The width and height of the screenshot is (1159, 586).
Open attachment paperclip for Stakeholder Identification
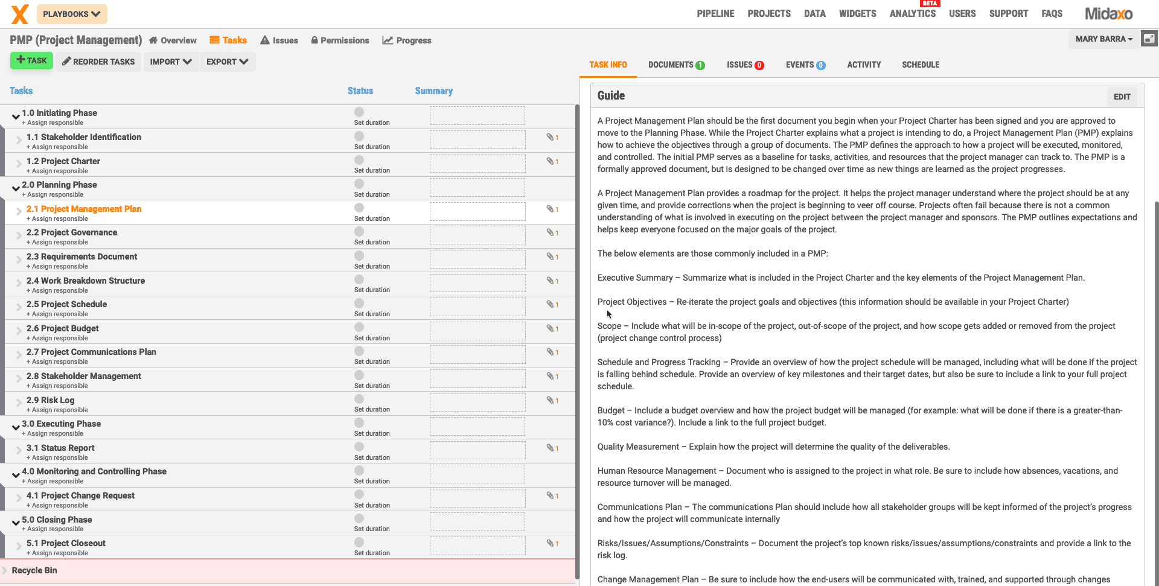[x=551, y=137]
